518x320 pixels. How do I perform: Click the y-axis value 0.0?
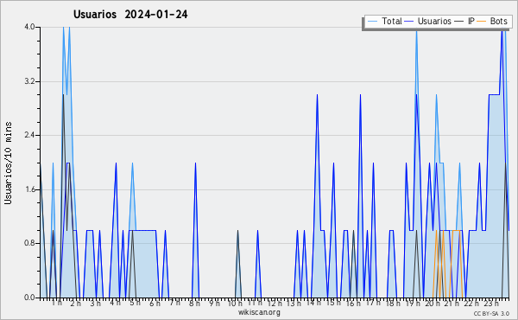[29, 298]
